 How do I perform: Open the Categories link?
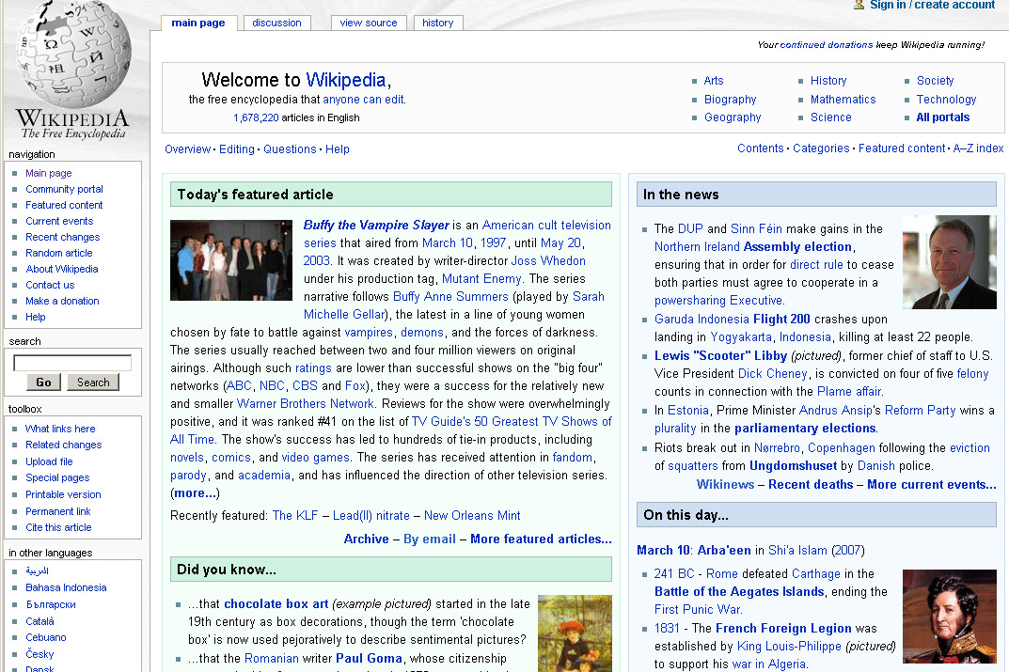(x=821, y=148)
